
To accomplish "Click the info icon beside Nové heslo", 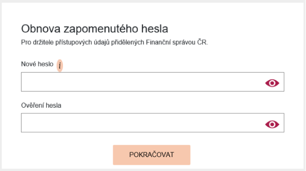I will (60, 65).
